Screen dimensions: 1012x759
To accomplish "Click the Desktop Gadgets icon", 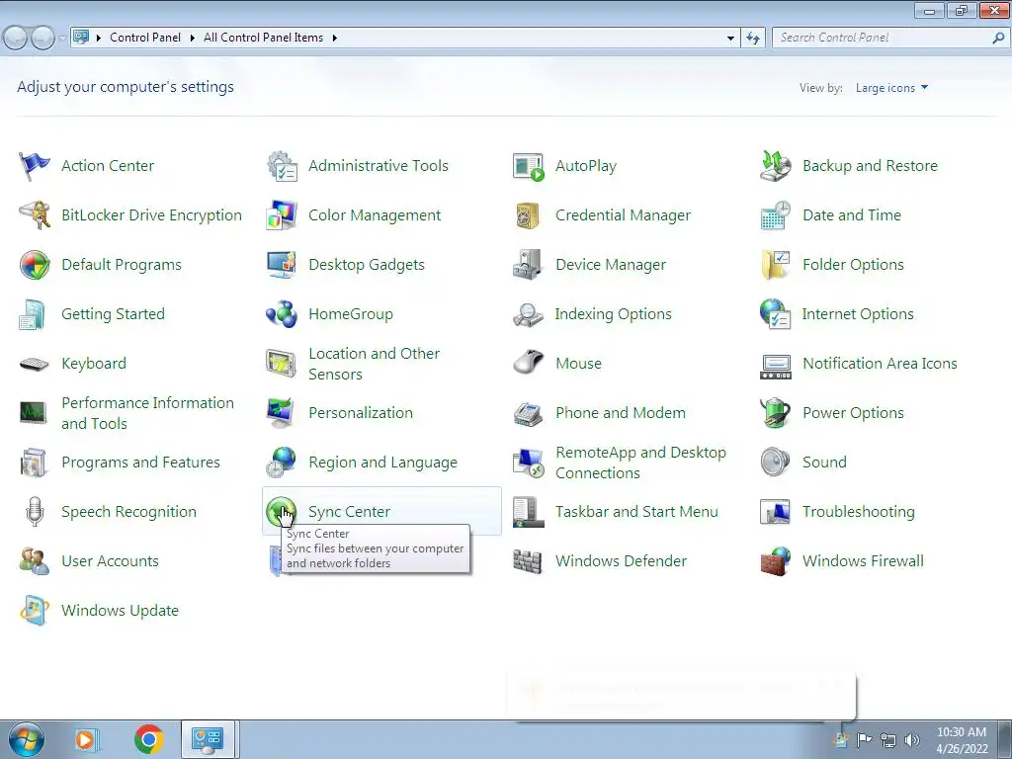I will click(282, 265).
